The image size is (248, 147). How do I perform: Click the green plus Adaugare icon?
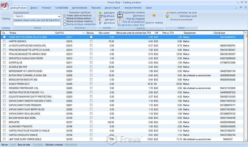pos(100,13)
